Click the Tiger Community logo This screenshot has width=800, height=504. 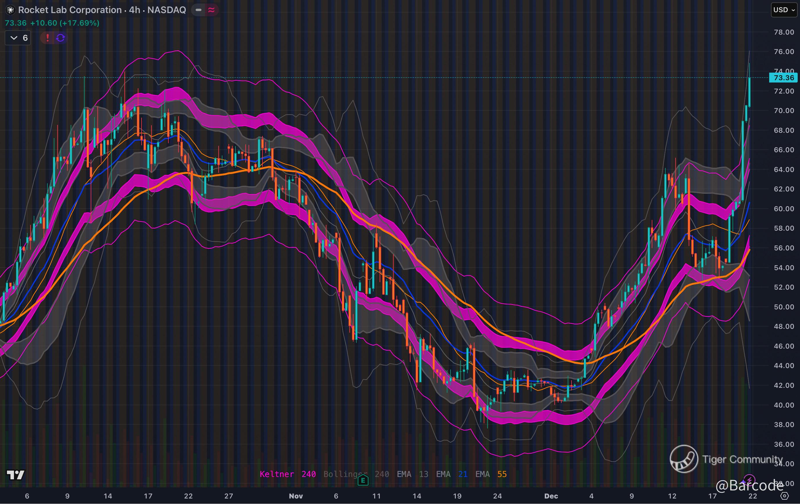coord(684,459)
